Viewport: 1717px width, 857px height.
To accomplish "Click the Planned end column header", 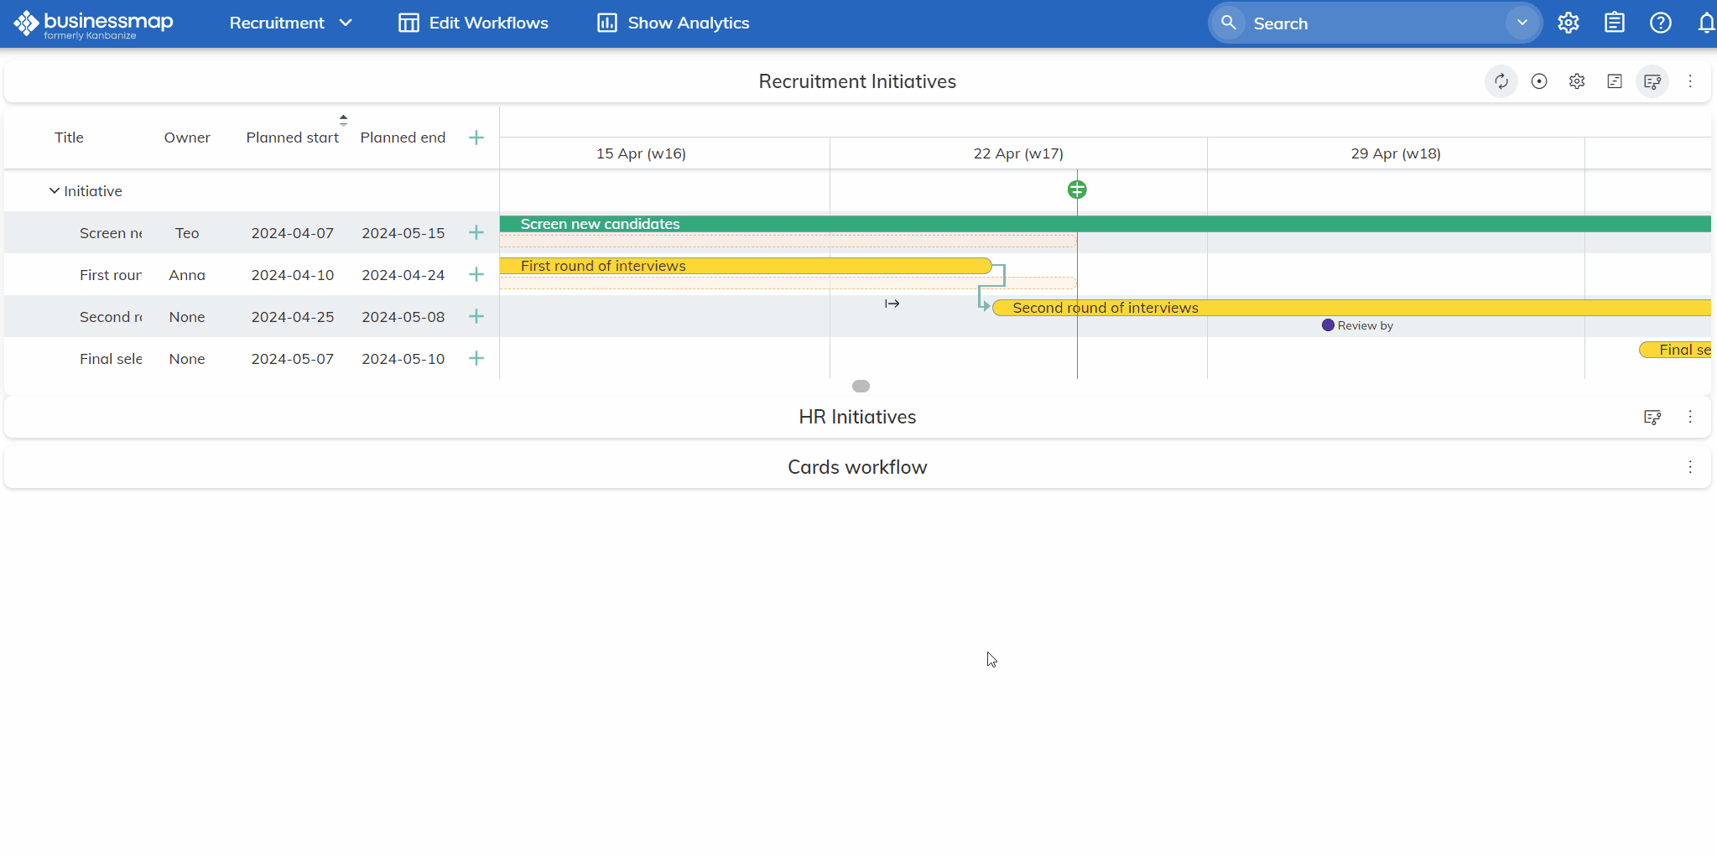I will tap(403, 138).
